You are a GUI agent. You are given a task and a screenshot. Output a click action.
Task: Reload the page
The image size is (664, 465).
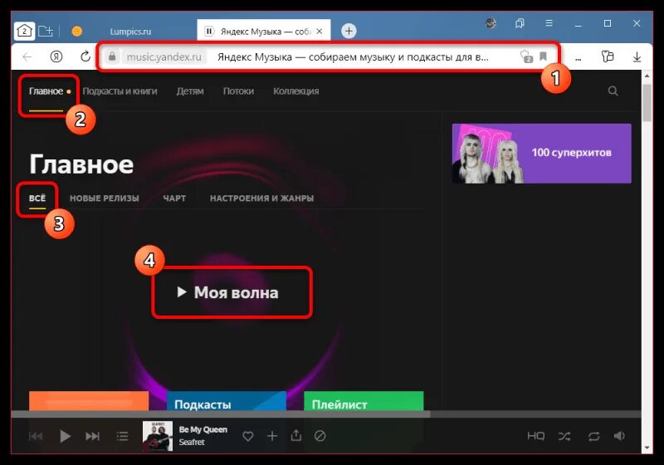tap(85, 56)
